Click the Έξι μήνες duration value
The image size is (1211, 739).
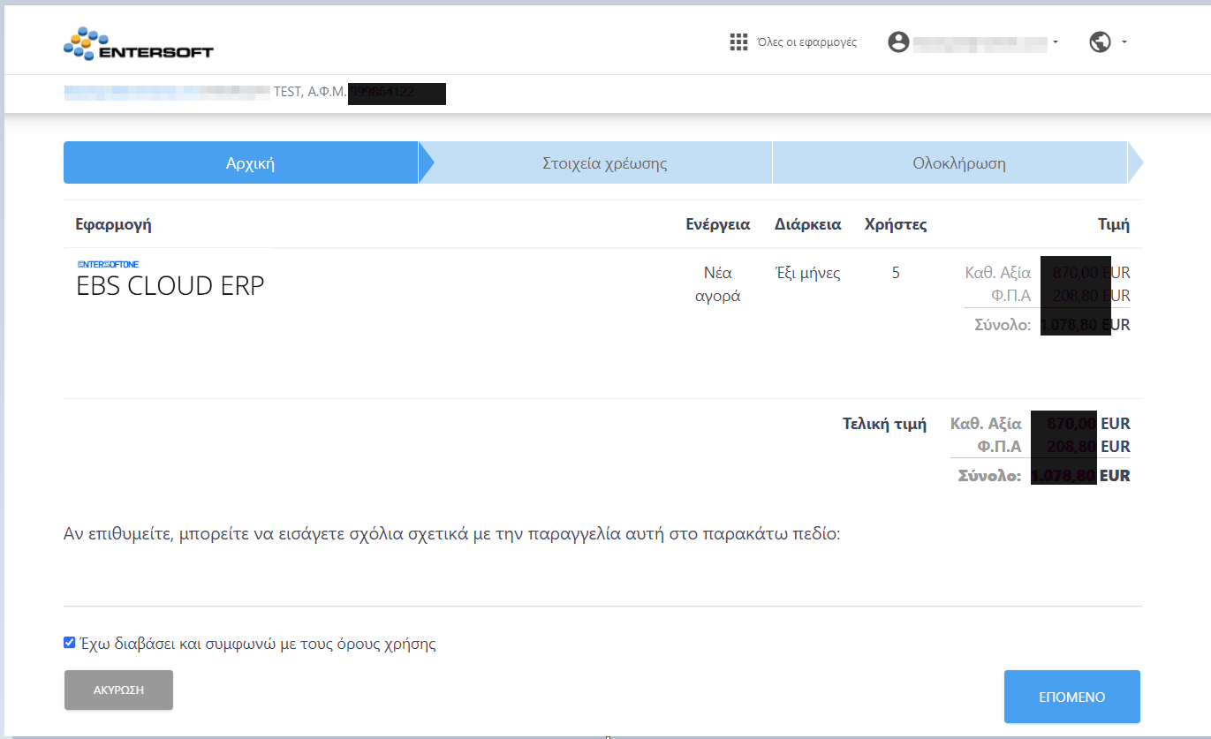(808, 274)
